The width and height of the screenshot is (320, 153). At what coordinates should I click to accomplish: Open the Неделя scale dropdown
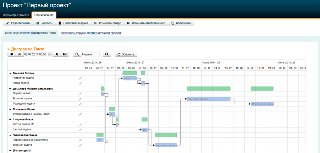(92, 54)
